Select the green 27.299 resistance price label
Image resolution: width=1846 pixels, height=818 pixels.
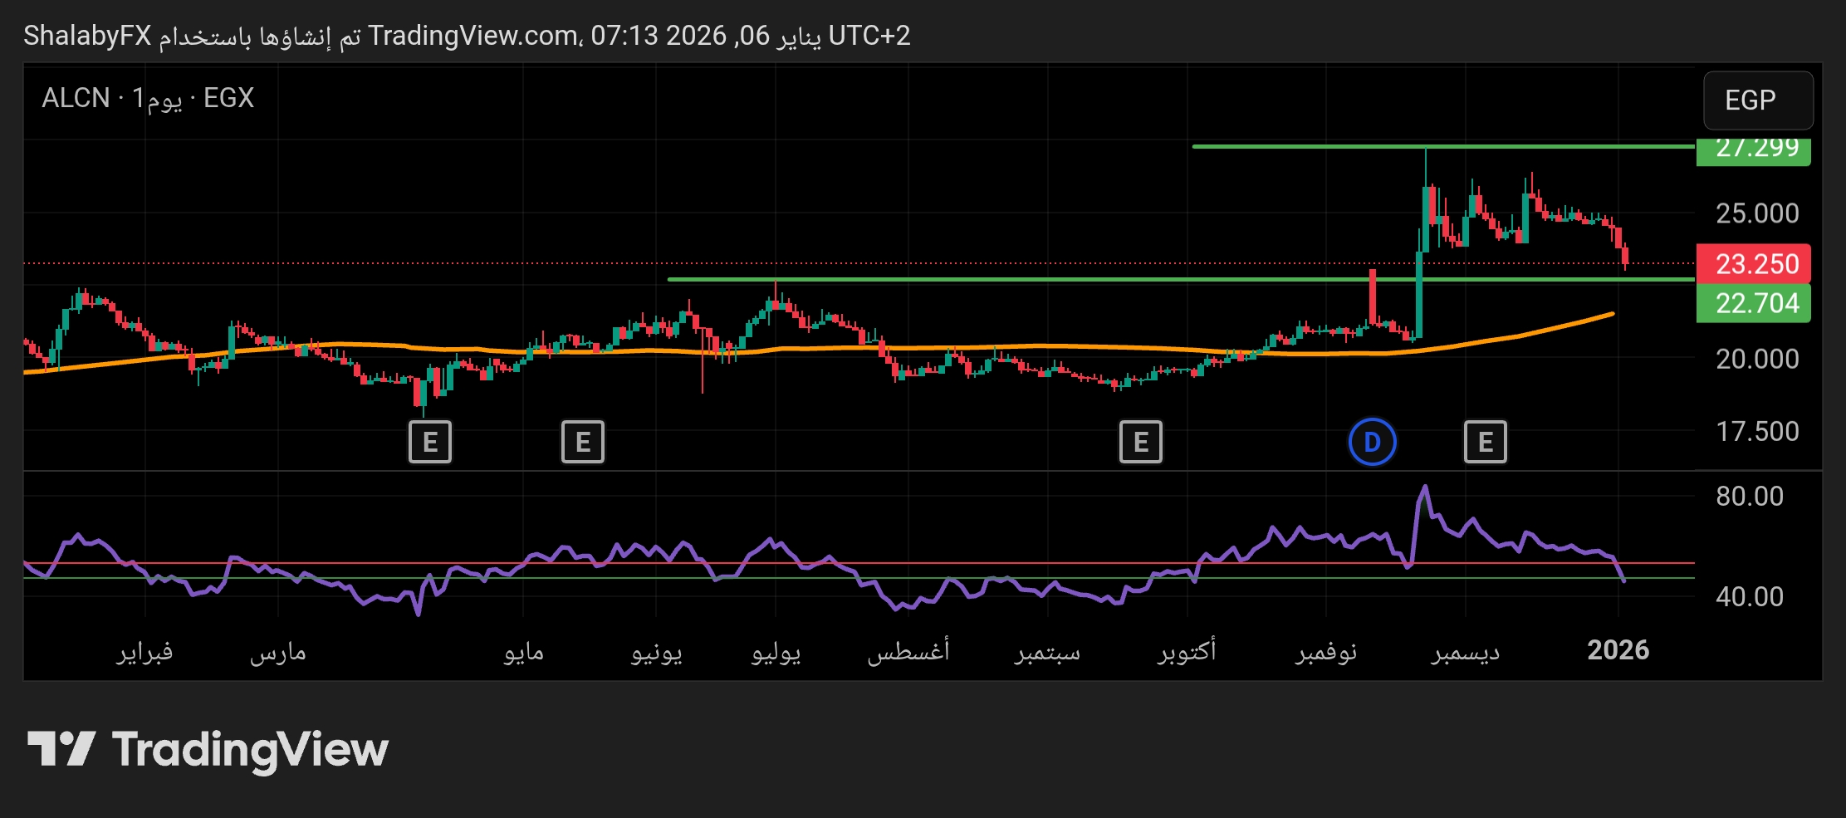click(x=1755, y=150)
